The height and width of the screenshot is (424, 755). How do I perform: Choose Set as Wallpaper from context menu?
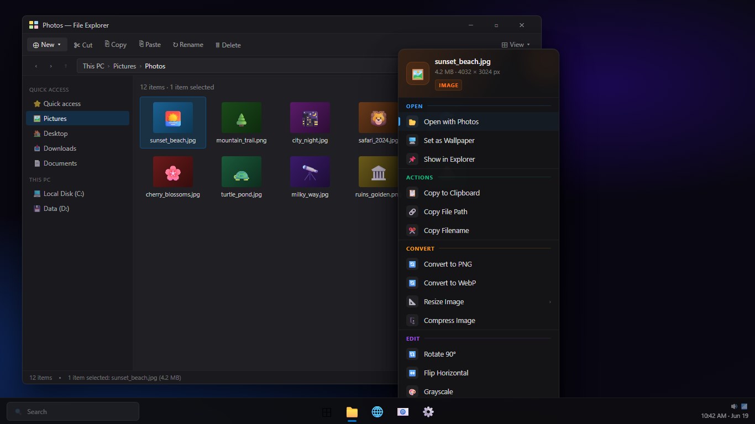pos(479,141)
